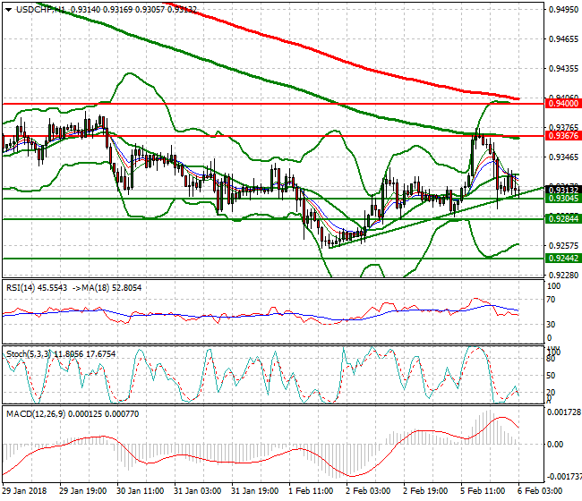Click the 2 Feb 03:00 time axis label
Screen dimensions: 582x501
(x=368, y=491)
